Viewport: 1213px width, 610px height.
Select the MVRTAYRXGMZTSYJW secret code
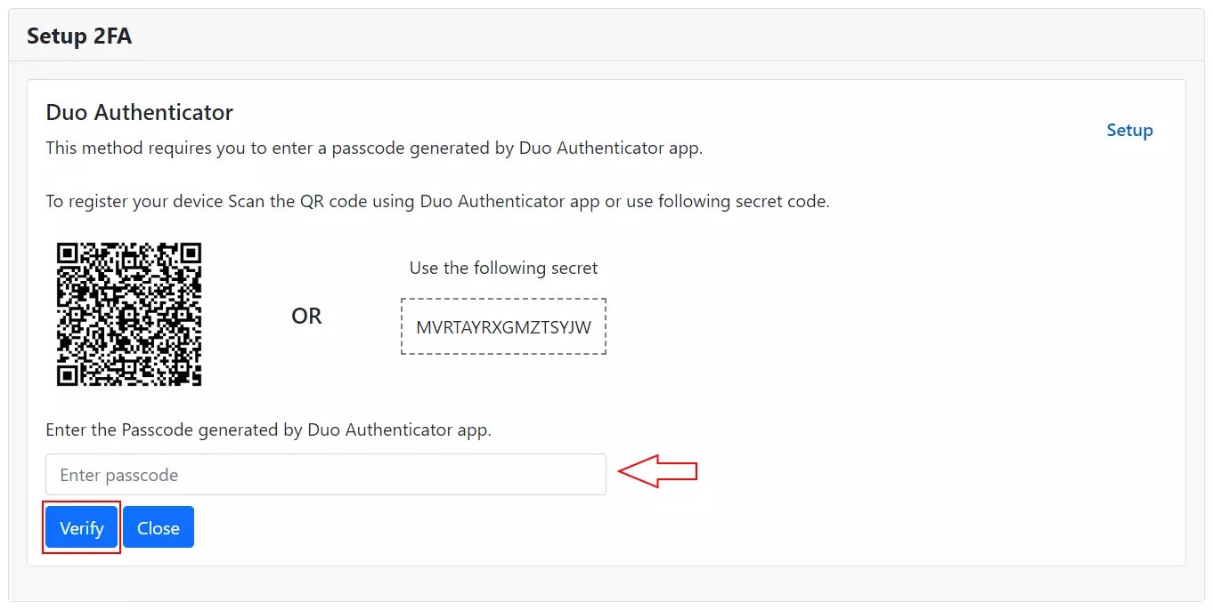point(502,326)
